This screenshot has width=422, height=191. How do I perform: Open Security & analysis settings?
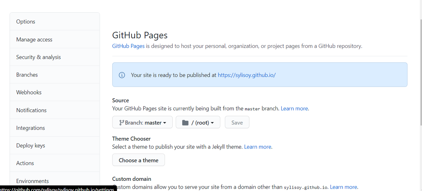point(55,57)
